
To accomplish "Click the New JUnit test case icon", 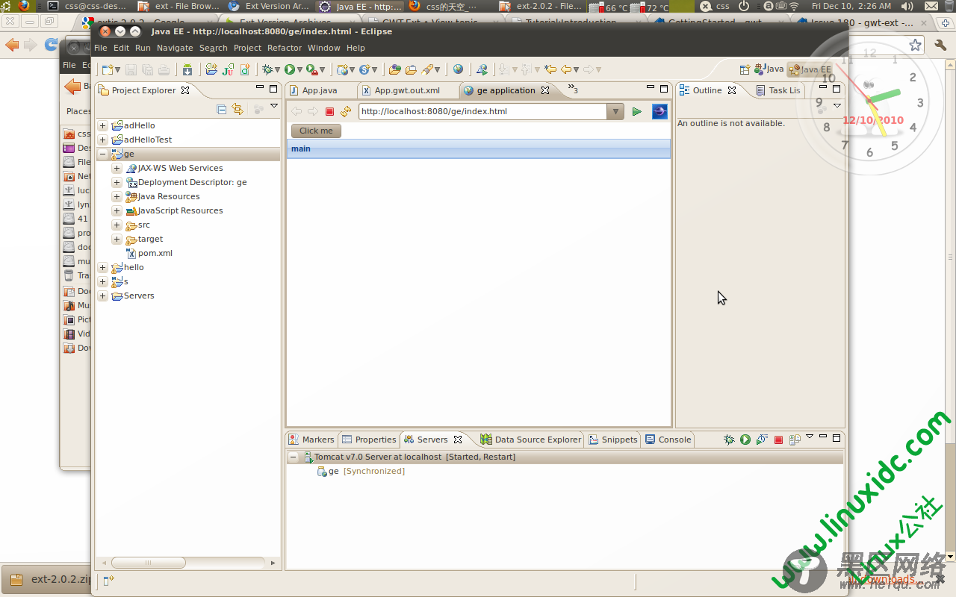I will [x=229, y=69].
